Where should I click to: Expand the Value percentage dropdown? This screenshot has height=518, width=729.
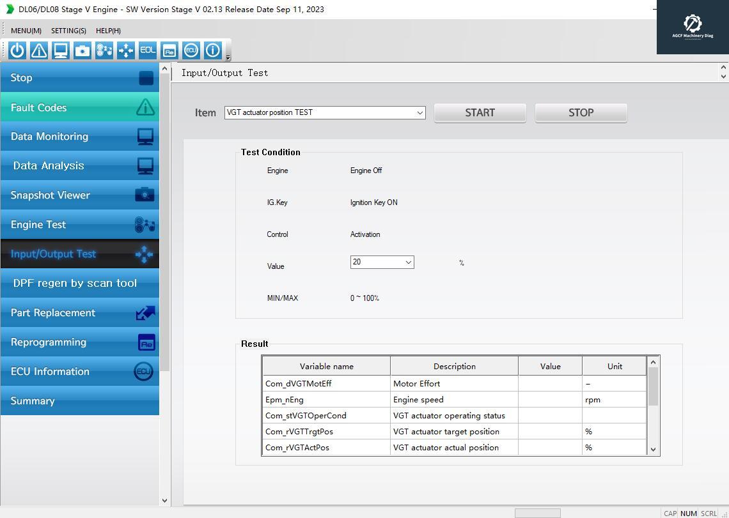[408, 263]
